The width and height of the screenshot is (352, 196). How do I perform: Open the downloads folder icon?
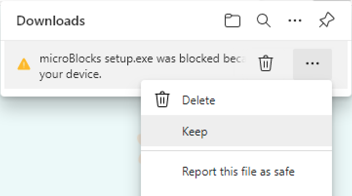pyautogui.click(x=233, y=20)
